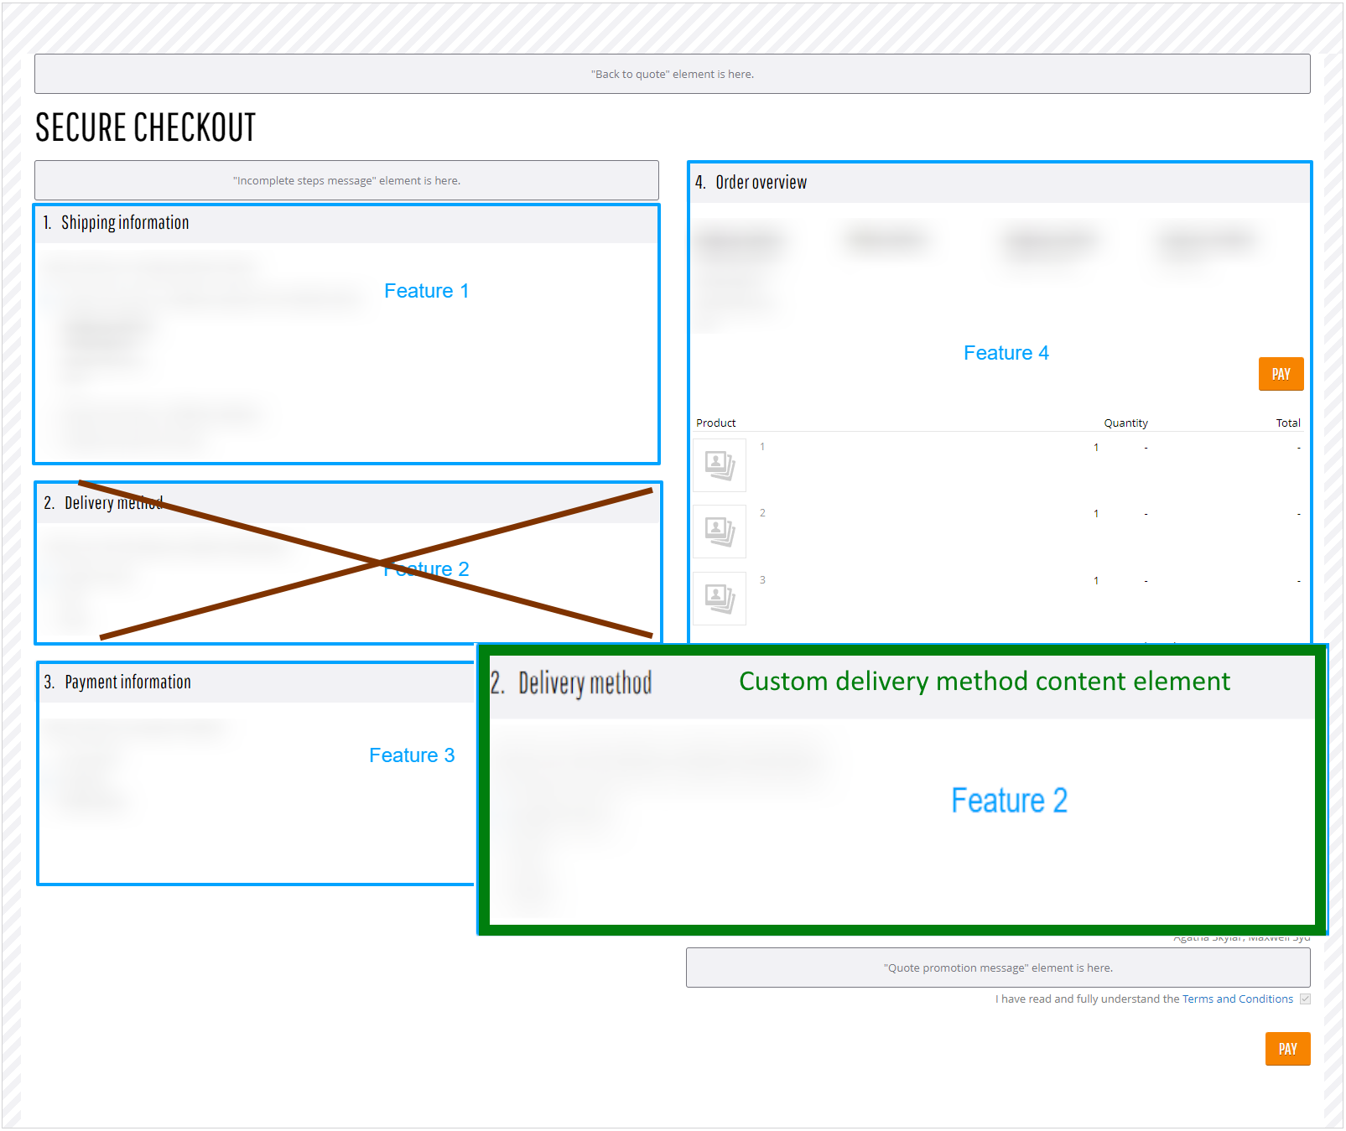The height and width of the screenshot is (1131, 1346).
Task: Click the "1. Shipping information" section header
Action: (x=346, y=223)
